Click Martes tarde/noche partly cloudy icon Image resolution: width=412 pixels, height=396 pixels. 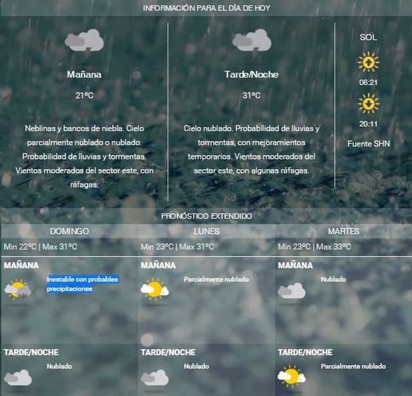[291, 377]
